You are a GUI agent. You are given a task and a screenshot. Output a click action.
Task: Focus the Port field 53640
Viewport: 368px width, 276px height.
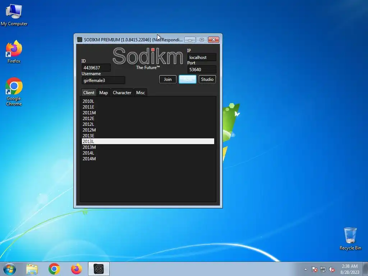(x=202, y=69)
